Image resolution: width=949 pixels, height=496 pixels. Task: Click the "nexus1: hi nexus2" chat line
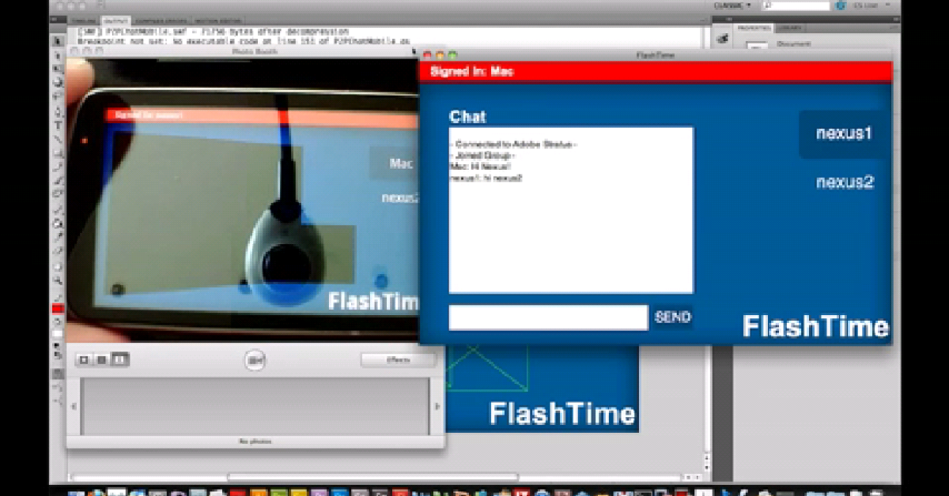tap(486, 178)
